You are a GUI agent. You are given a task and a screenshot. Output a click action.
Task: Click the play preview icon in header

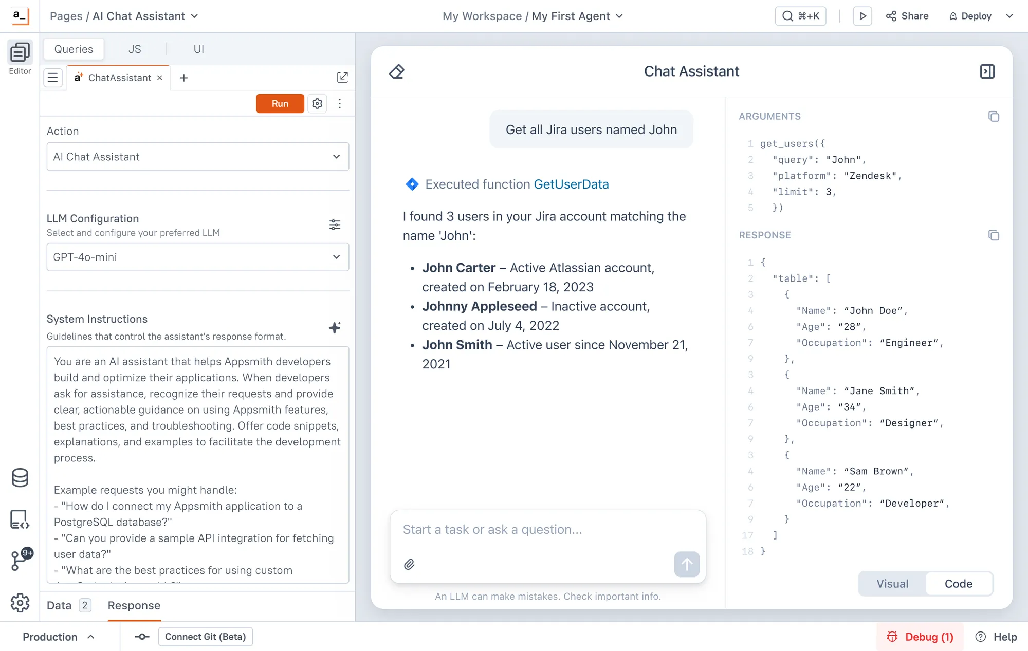coord(862,16)
